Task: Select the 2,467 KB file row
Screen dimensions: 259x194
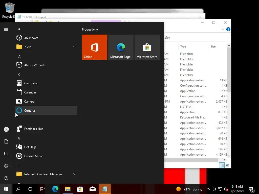Action: 196,102
